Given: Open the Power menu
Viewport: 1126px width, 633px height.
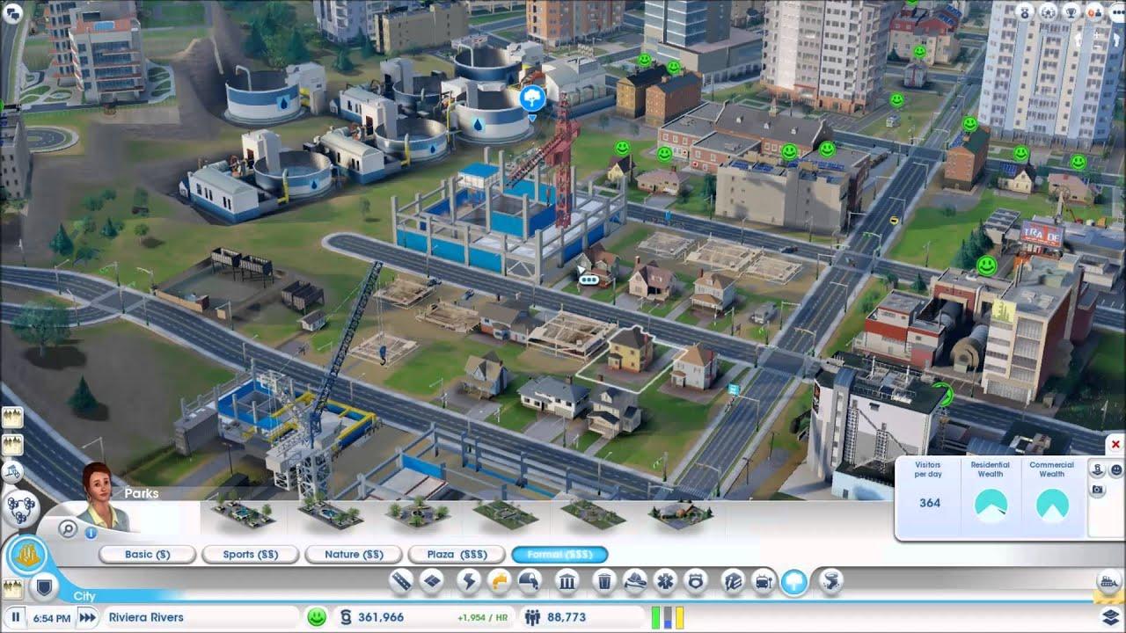Looking at the screenshot, I should (x=469, y=580).
